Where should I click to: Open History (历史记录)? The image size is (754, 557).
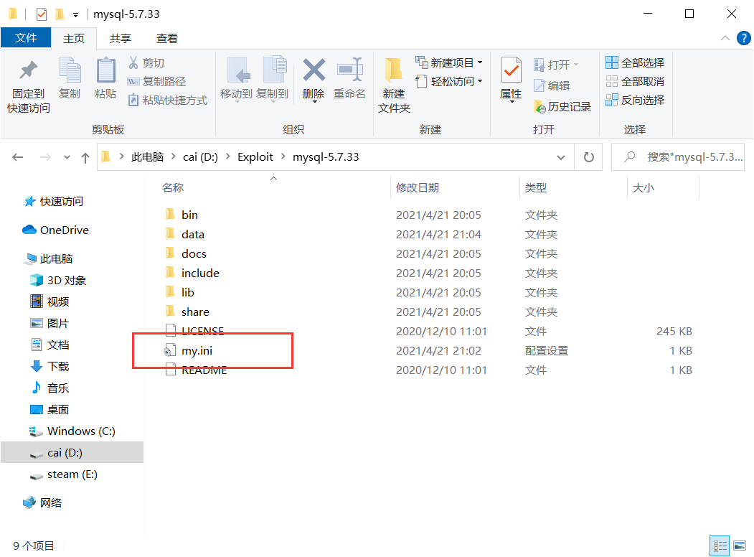click(562, 106)
